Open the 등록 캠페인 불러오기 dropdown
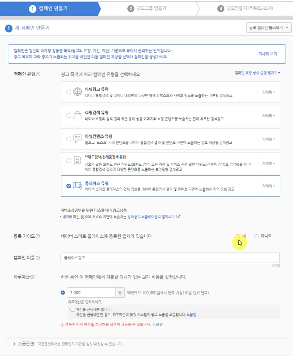 tap(269, 28)
